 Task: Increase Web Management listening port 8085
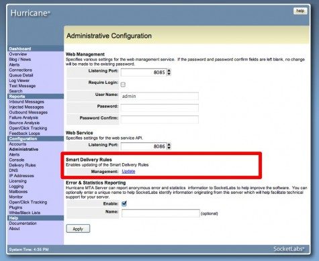click(x=169, y=70)
